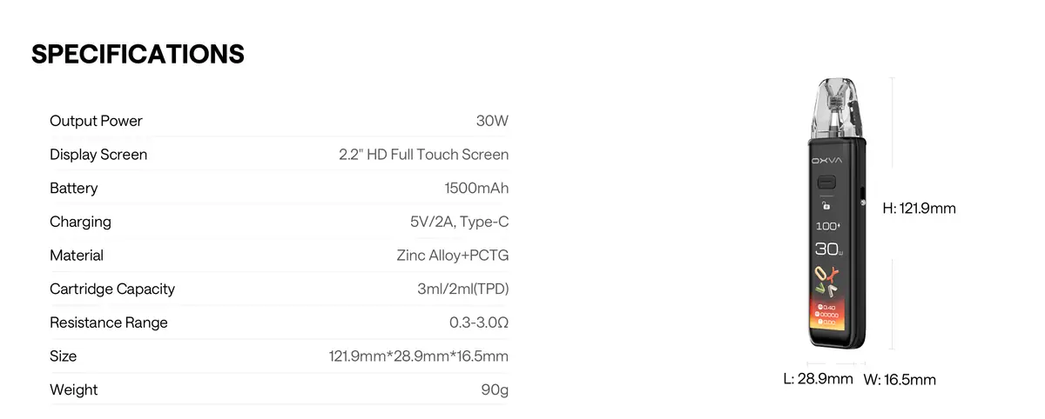Select the Charging row label
The image size is (1045, 419).
(x=80, y=222)
